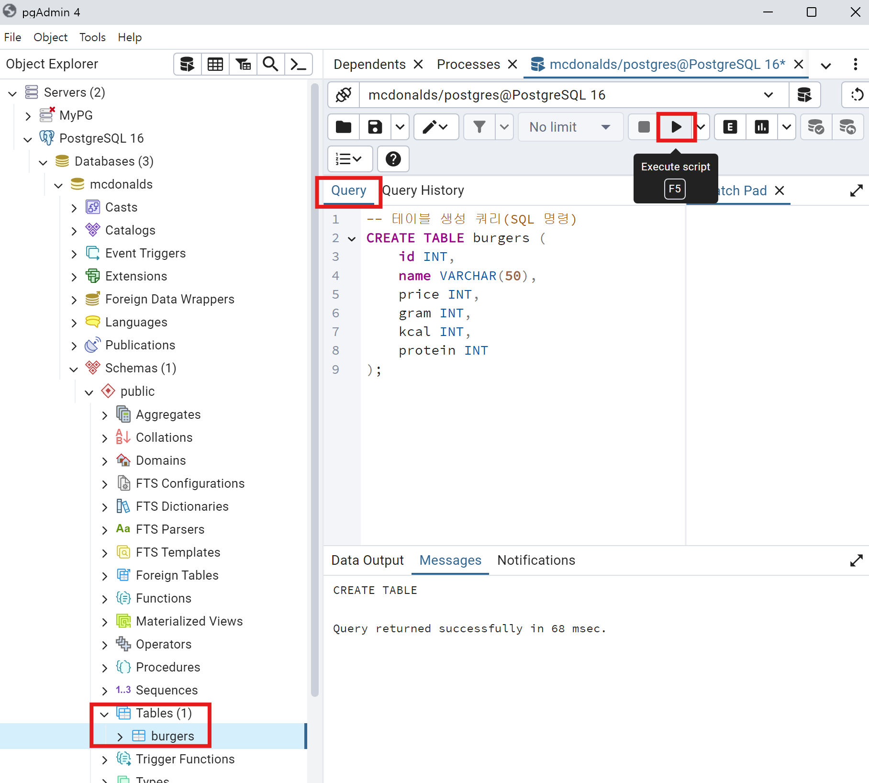
Task: Run the query with Execute script button
Action: (676, 127)
